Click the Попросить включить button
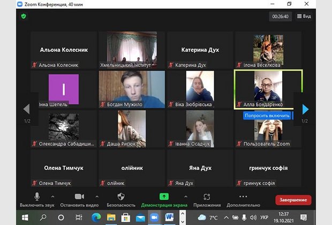The height and width of the screenshot is (225, 332). coord(268,115)
